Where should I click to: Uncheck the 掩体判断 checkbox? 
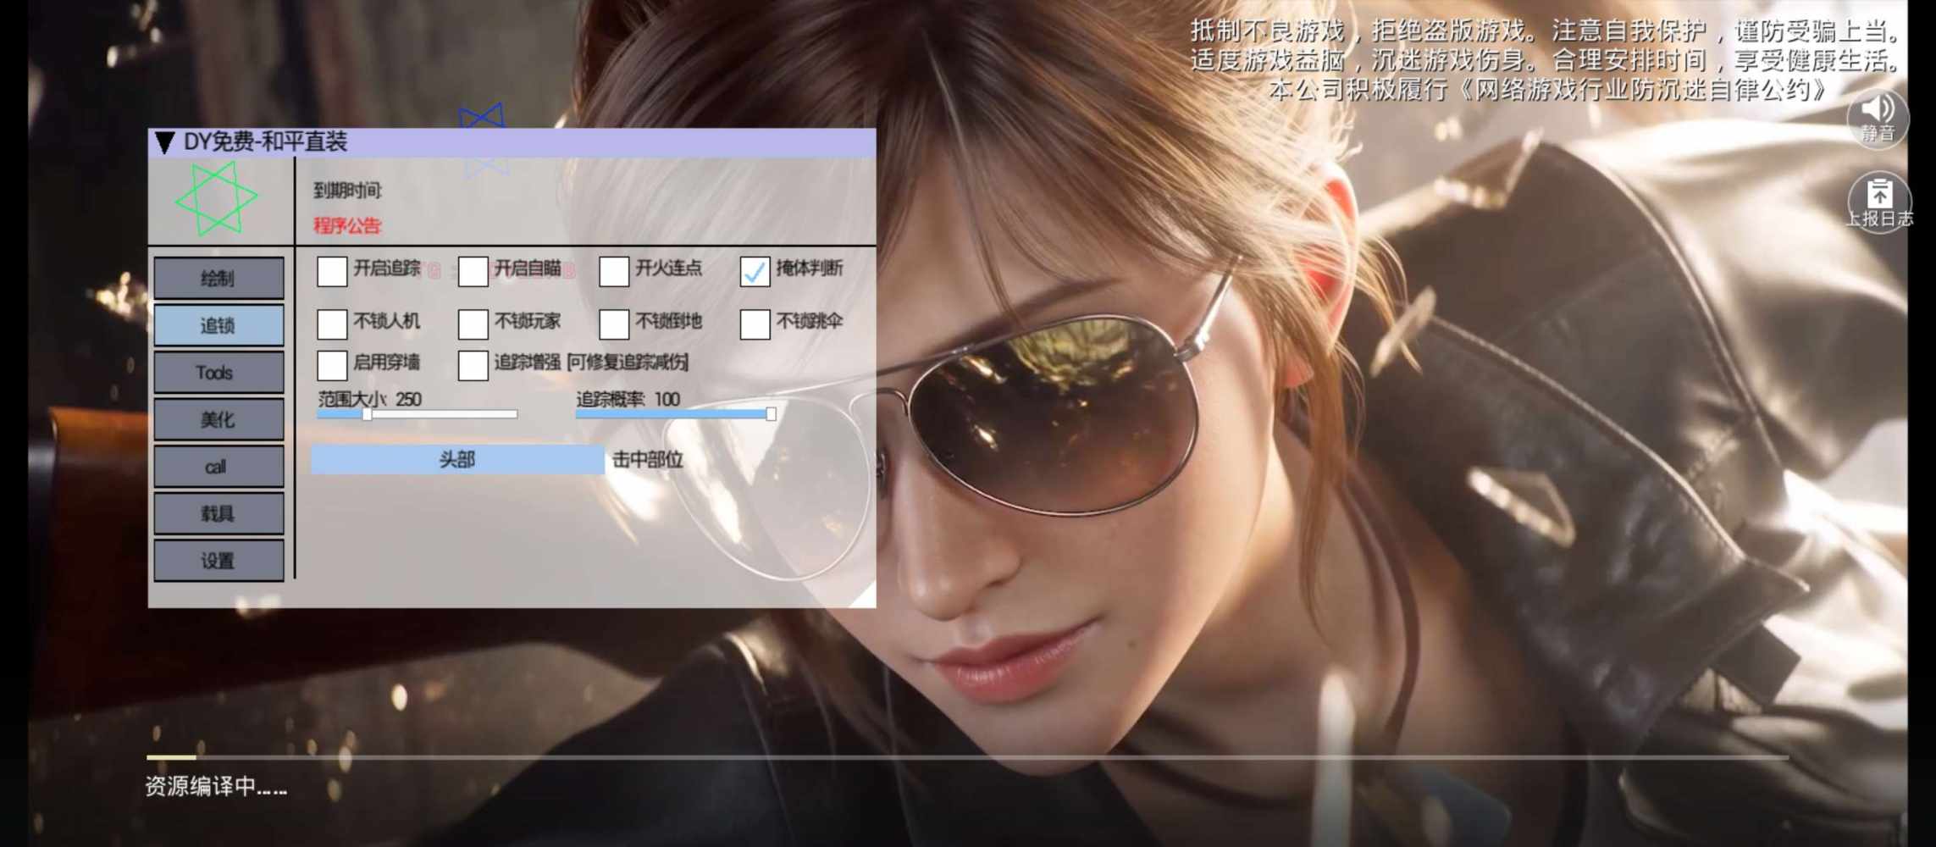click(x=755, y=271)
